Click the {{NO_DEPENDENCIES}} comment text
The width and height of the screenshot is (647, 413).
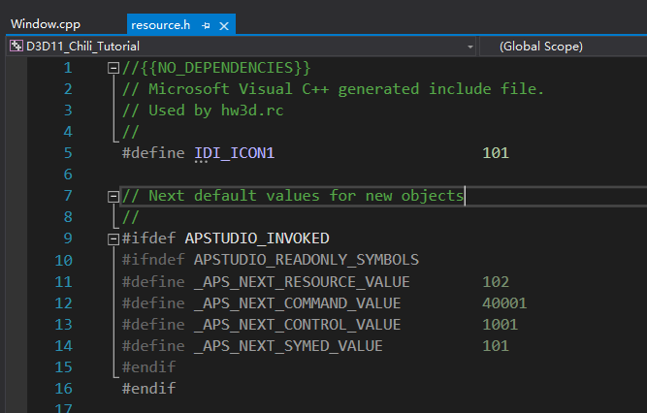[225, 68]
